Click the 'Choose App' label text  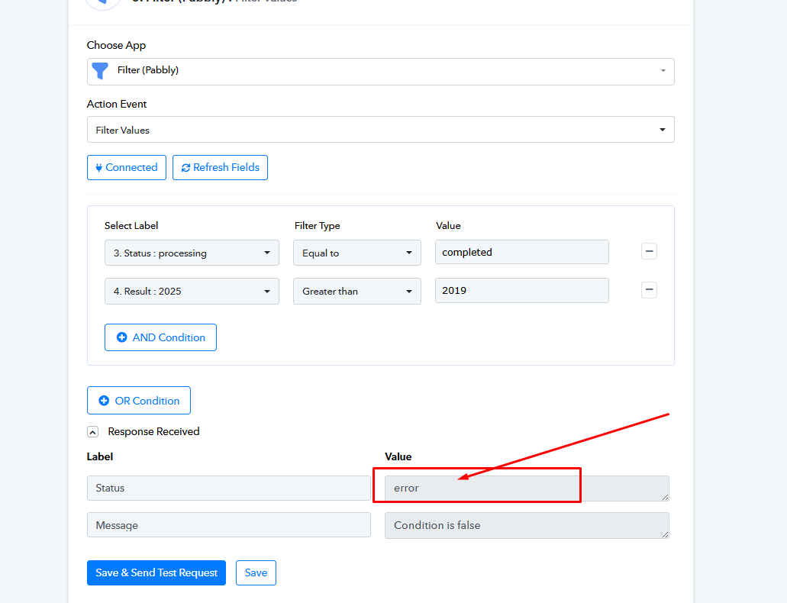[117, 45]
